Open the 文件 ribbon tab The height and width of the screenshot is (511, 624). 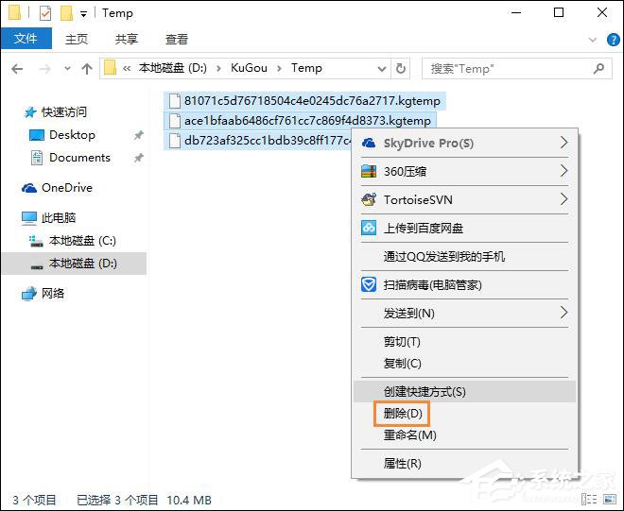(x=26, y=39)
